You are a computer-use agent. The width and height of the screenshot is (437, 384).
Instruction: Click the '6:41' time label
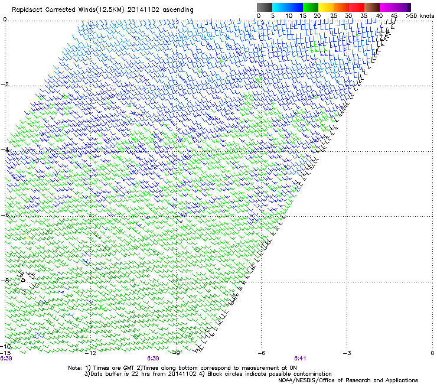(300, 359)
